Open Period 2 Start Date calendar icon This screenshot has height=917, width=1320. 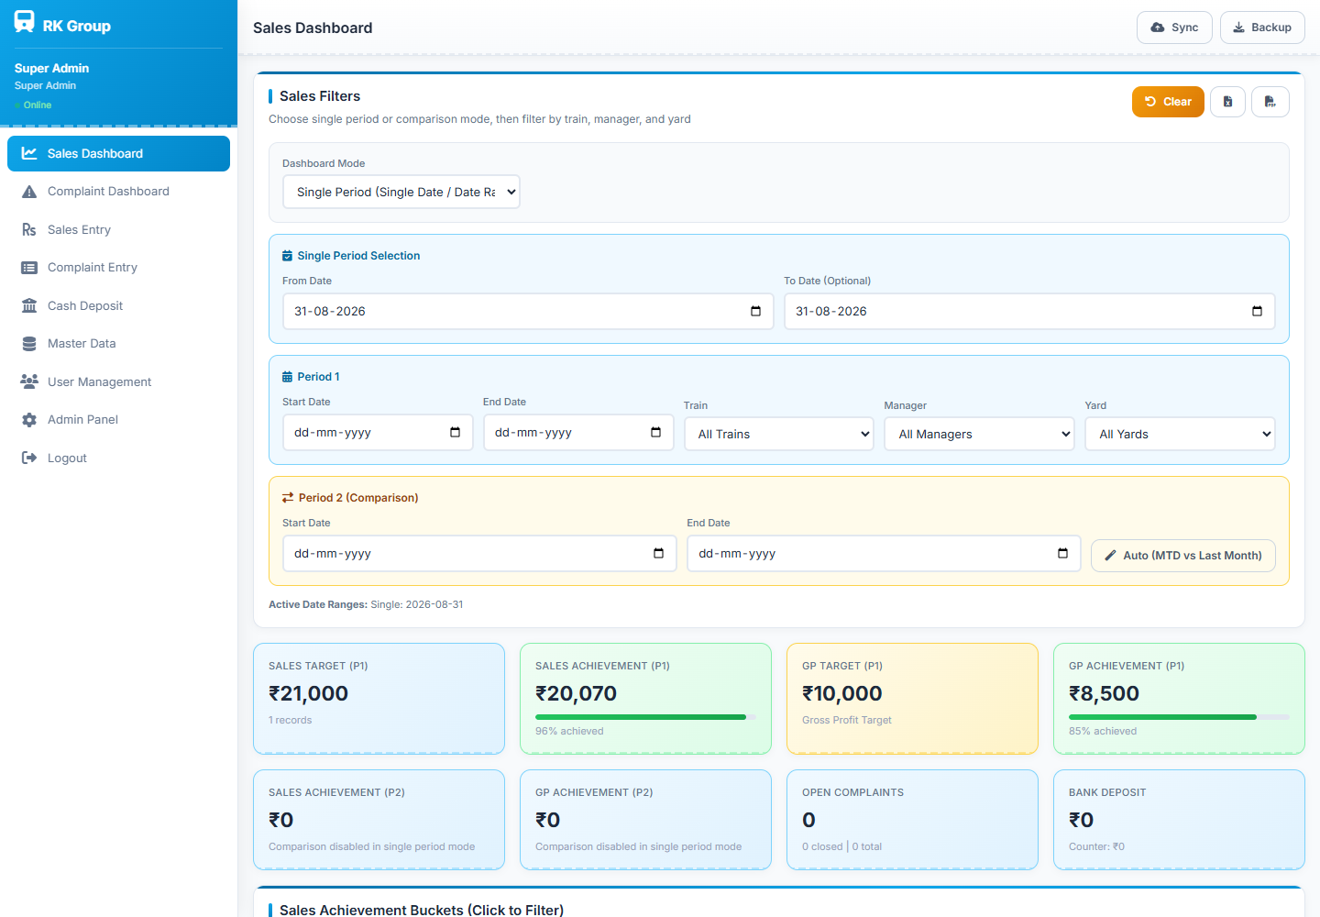[658, 553]
